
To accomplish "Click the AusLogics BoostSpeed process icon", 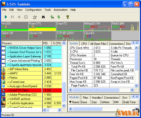I will [3, 86].
